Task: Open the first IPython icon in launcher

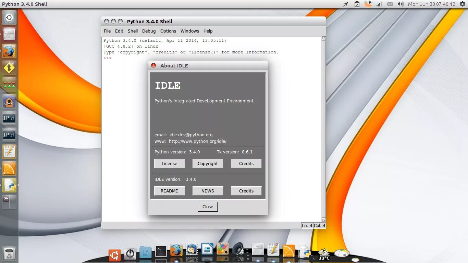Action: coord(9,118)
